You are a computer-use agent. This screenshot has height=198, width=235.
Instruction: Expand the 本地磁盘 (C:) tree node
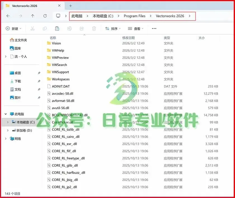click(8, 122)
